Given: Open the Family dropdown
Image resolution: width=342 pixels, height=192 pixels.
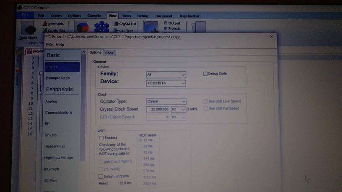Looking at the screenshot, I should coord(166,74).
